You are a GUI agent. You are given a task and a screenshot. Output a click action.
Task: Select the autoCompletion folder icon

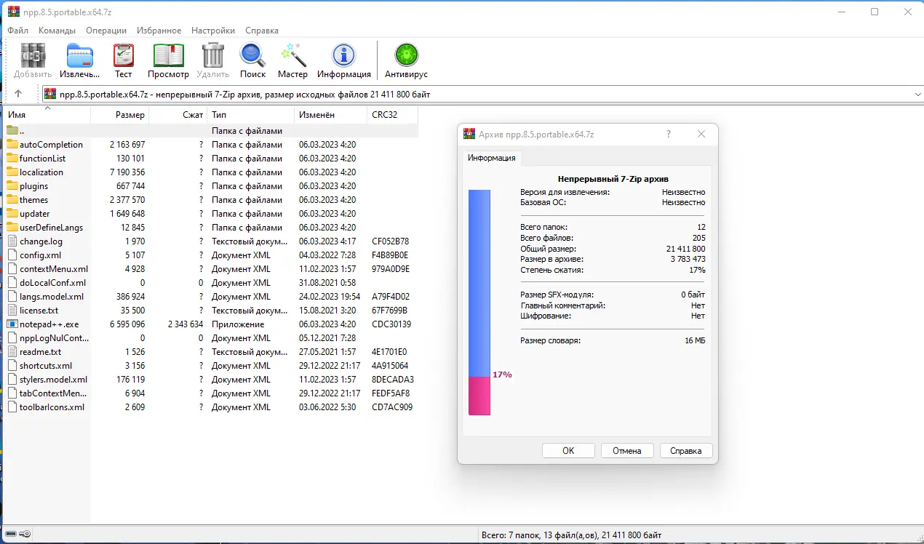pos(12,144)
